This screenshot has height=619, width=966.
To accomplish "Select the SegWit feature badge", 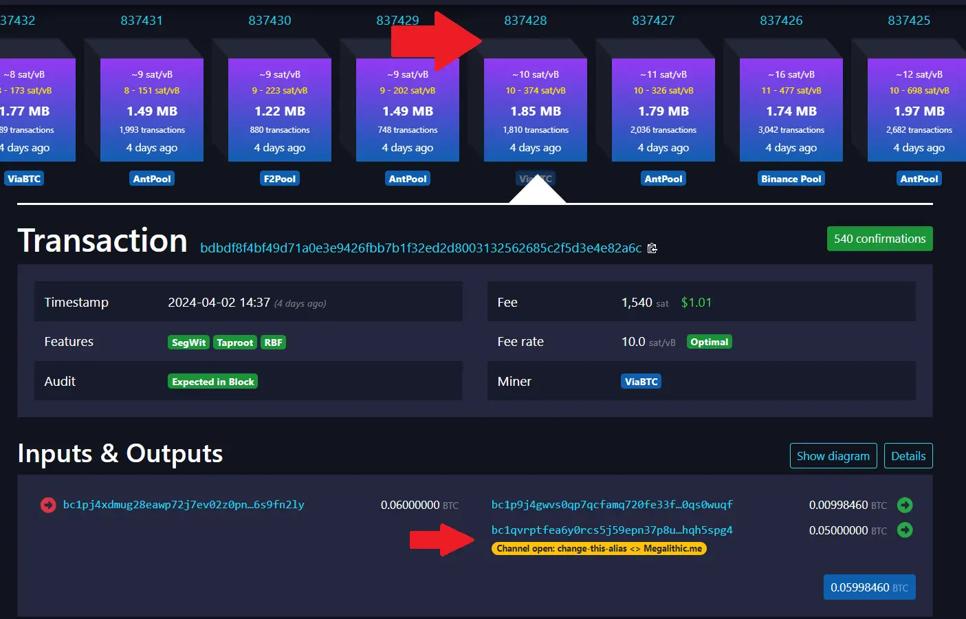I will pos(188,342).
